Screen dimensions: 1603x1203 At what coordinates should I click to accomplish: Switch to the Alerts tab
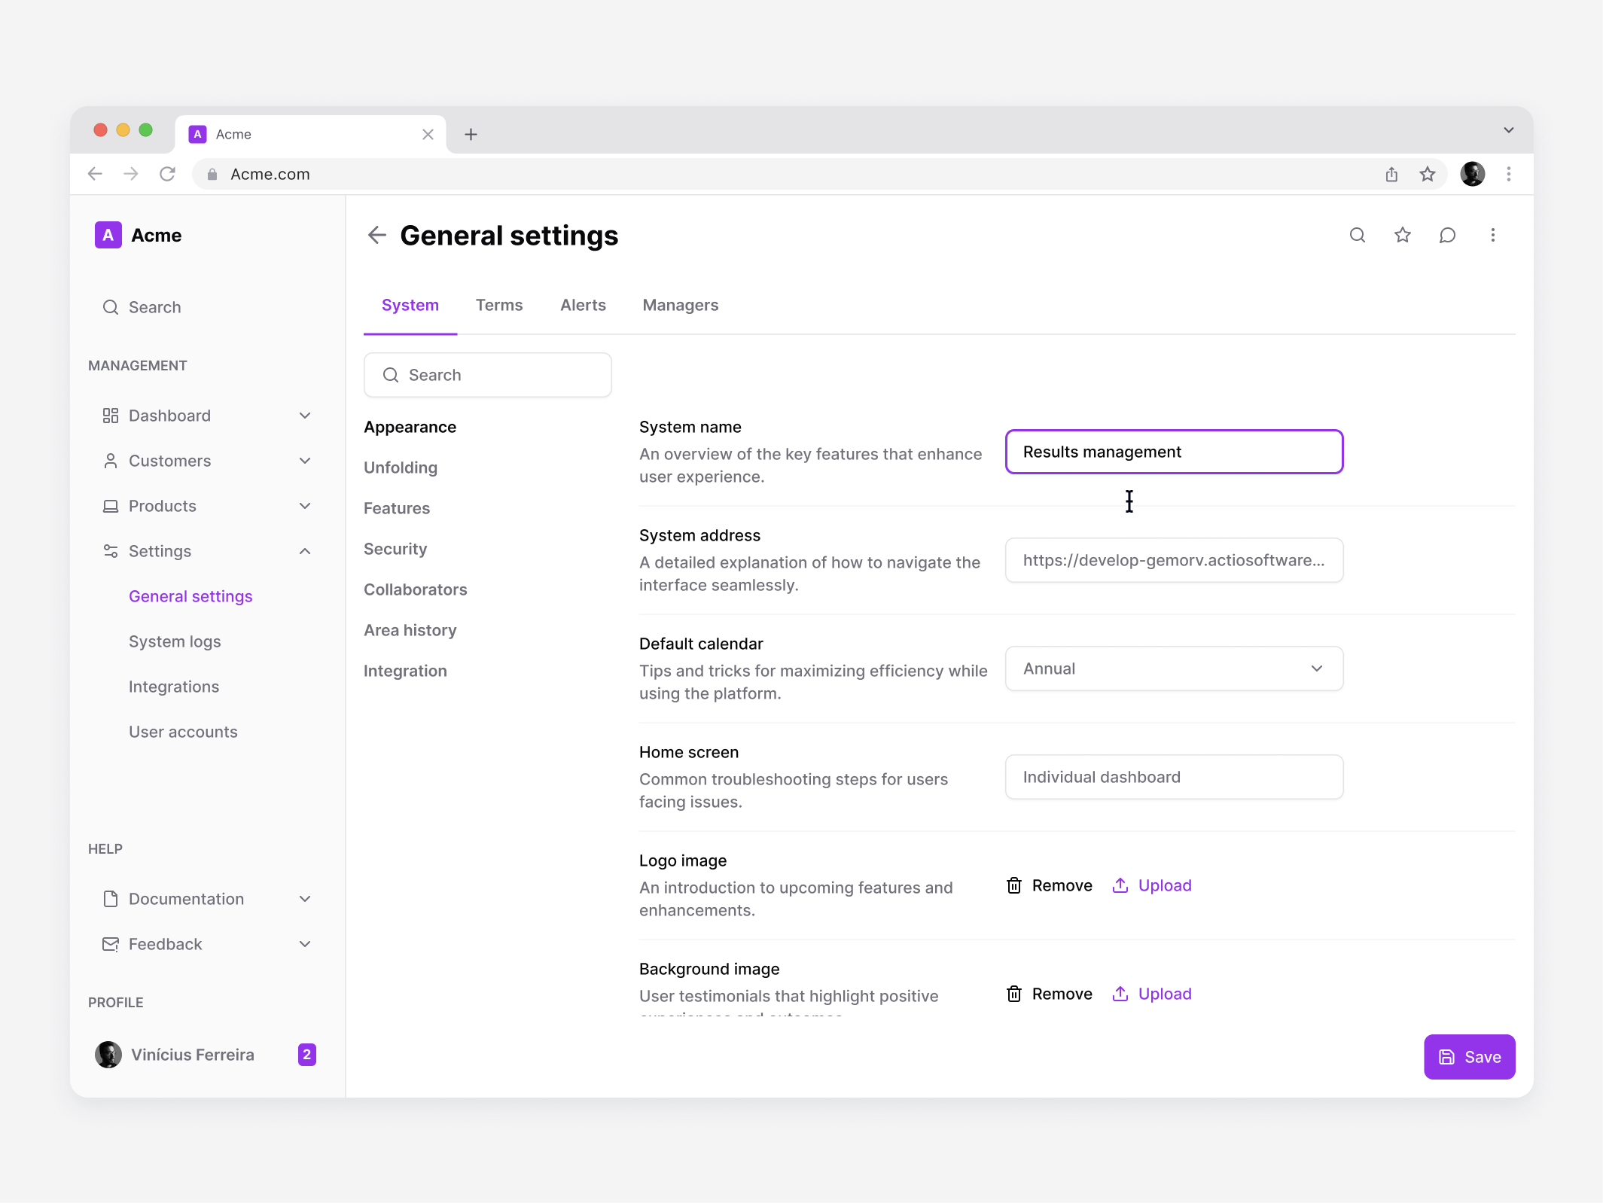[583, 305]
